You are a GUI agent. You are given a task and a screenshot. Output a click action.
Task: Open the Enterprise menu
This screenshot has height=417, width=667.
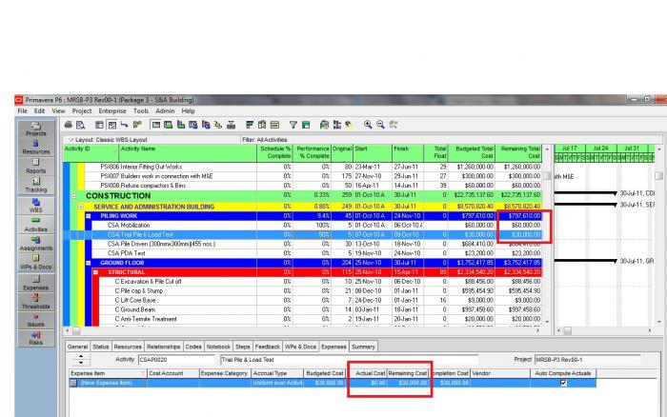pyautogui.click(x=112, y=111)
